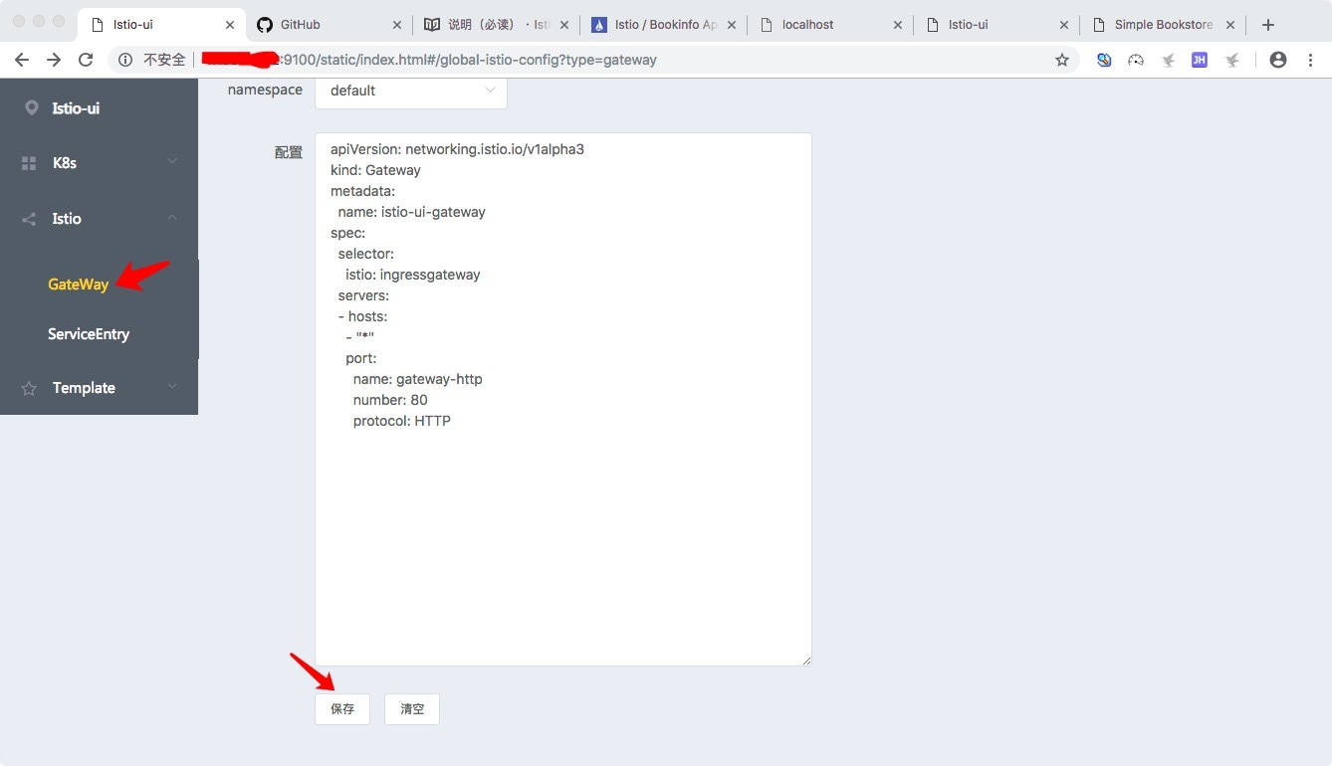Bookmark page with the star icon
This screenshot has width=1332, height=766.
(x=1061, y=60)
